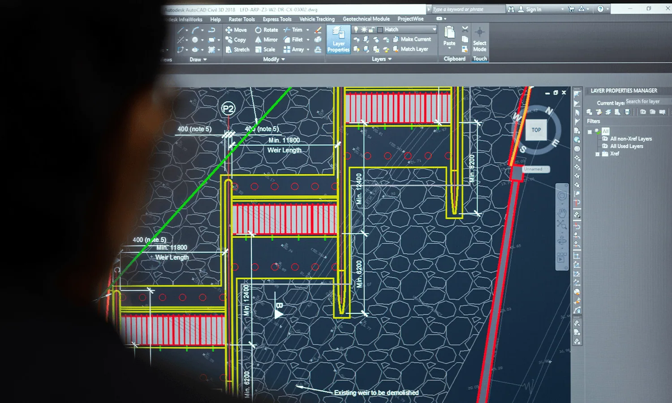Click the TOP face of ViewCube
672x403 pixels.
coord(536,130)
